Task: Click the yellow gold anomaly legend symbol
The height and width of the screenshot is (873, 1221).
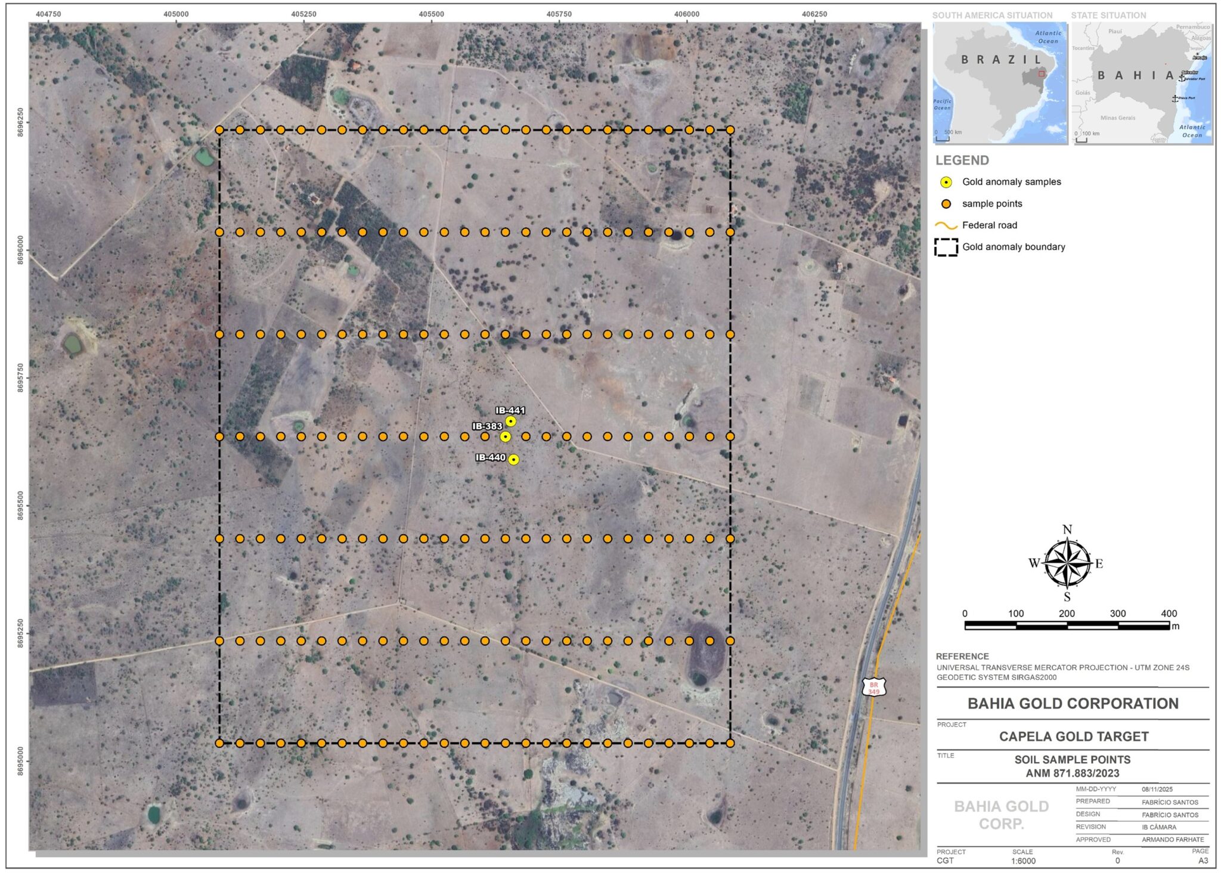Action: click(946, 182)
